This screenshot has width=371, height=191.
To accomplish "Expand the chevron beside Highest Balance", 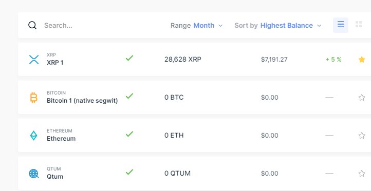I will [319, 26].
